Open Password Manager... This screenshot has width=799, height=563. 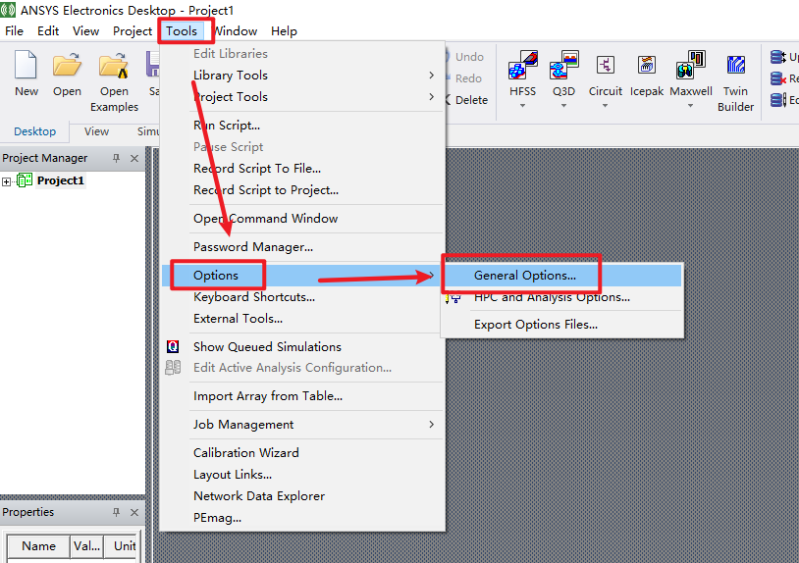(x=252, y=247)
